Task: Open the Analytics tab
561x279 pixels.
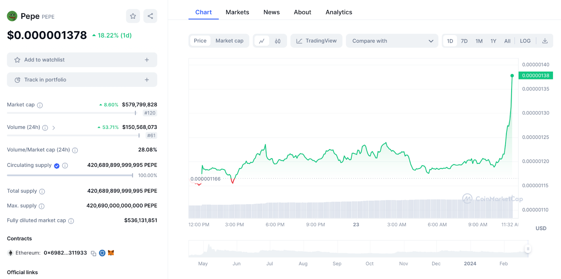Action: coord(339,12)
